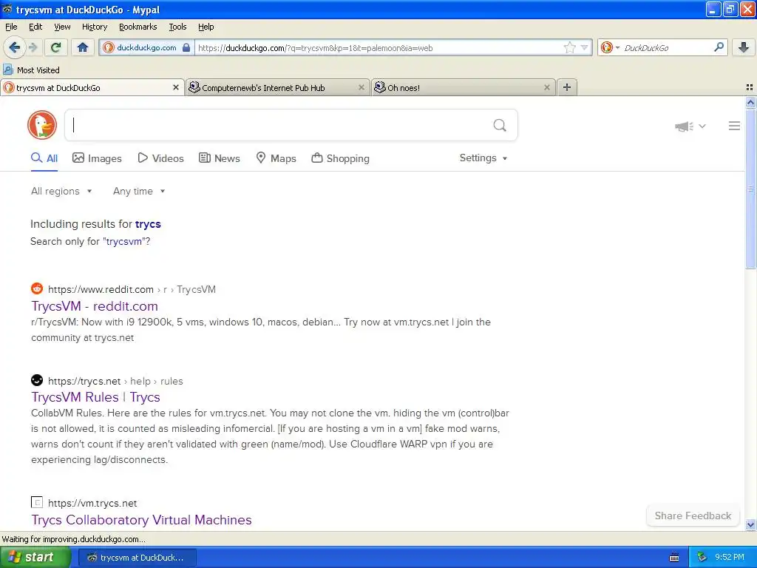Reload the current page
This screenshot has height=568, width=757.
(56, 47)
